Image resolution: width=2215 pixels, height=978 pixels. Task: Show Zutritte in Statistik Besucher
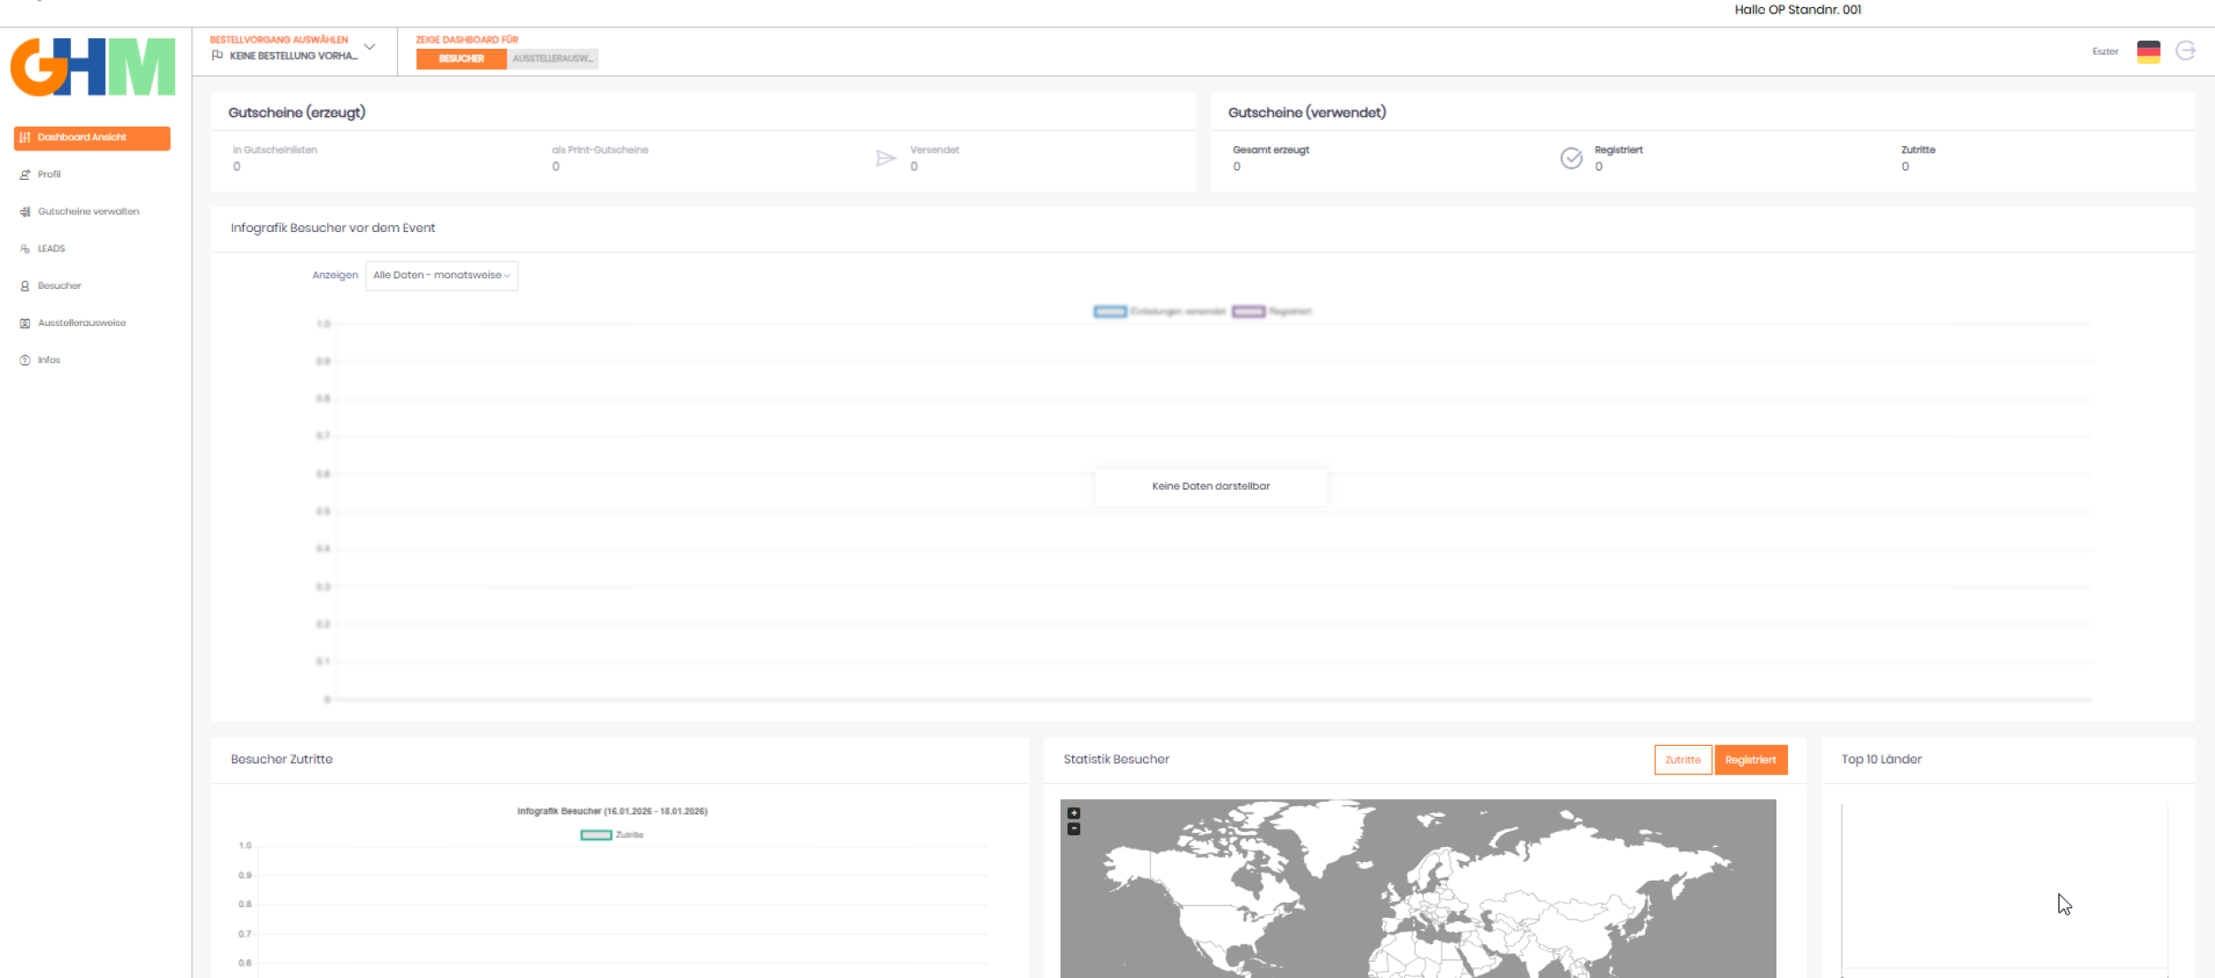[x=1682, y=760]
